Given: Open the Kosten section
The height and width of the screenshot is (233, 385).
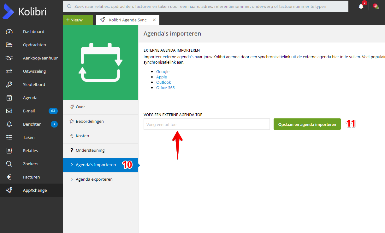Looking at the screenshot, I should click(100, 136).
